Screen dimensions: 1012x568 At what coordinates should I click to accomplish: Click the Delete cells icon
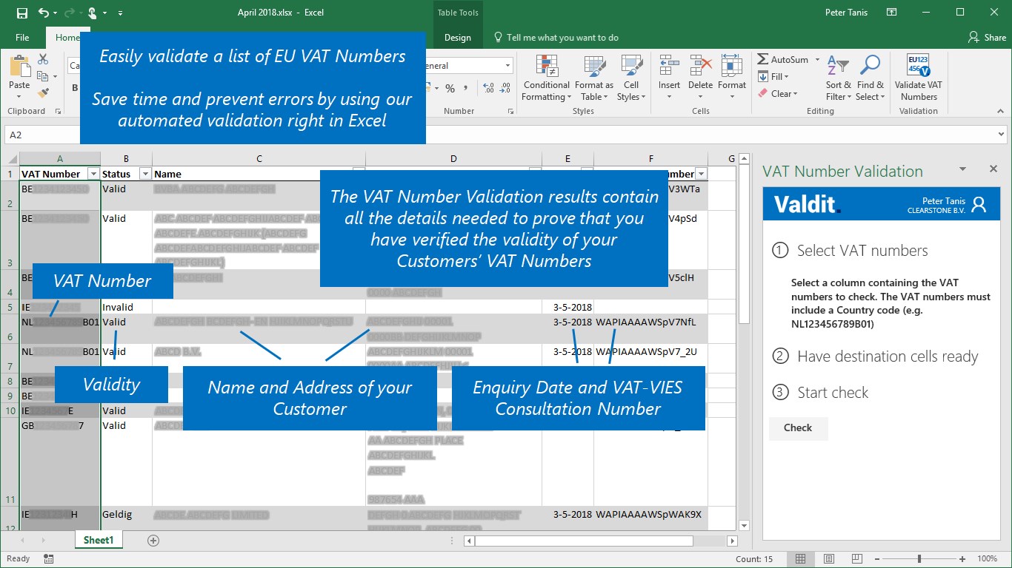[x=700, y=66]
